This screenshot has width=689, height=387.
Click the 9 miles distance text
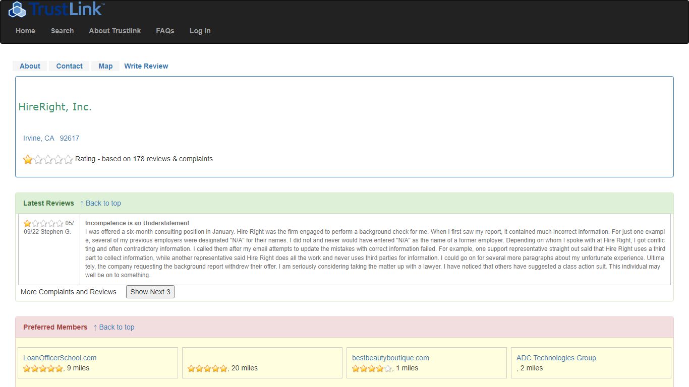(x=78, y=368)
